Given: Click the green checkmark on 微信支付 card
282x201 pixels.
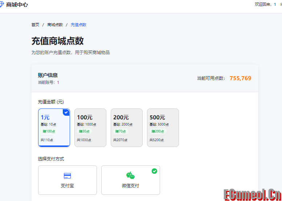Looking at the screenshot, I should pos(154,171).
